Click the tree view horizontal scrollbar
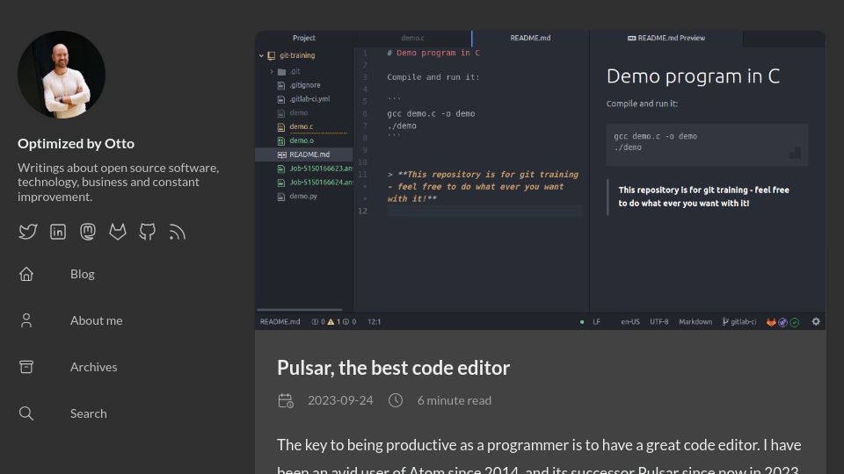This screenshot has height=474, width=844. tap(299, 310)
